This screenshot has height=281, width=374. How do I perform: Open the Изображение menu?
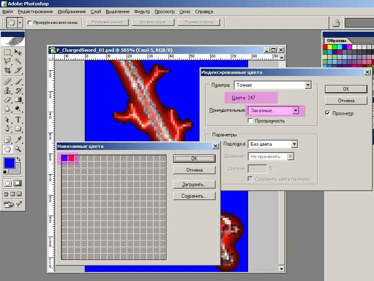[72, 12]
